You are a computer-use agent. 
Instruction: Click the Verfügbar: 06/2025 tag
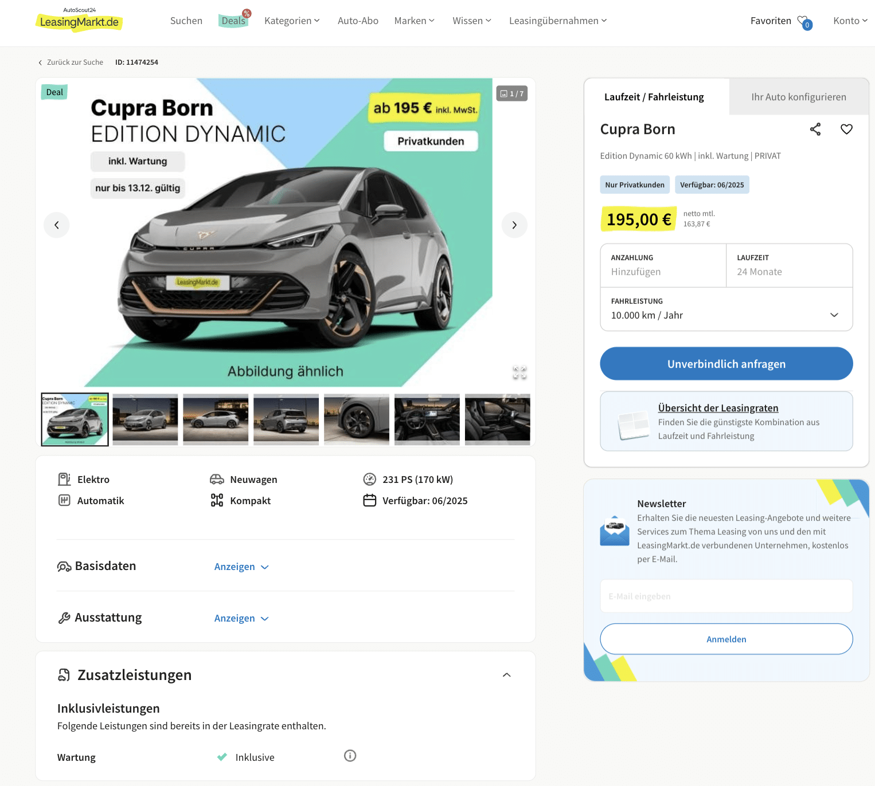coord(712,184)
